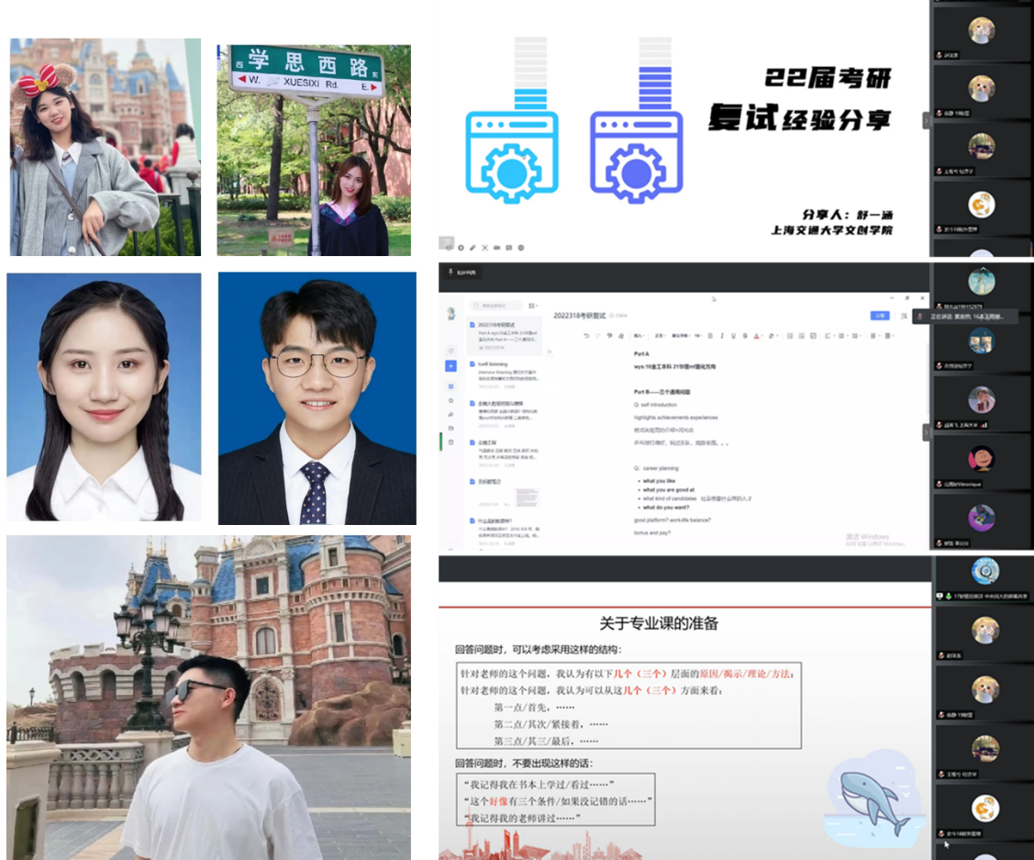1034x860 pixels.
Task: Click the Undo arrow in editor toolbar
Action: pyautogui.click(x=587, y=336)
